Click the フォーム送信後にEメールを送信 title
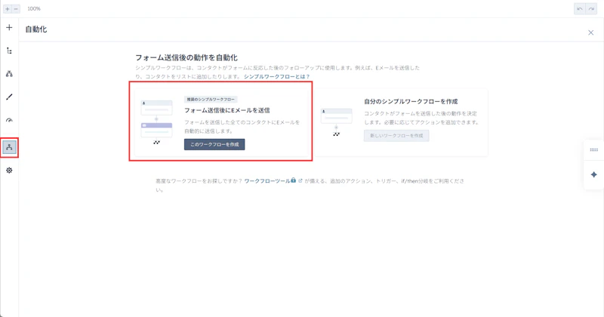Screen dimensions: 604x317 [x=227, y=110]
